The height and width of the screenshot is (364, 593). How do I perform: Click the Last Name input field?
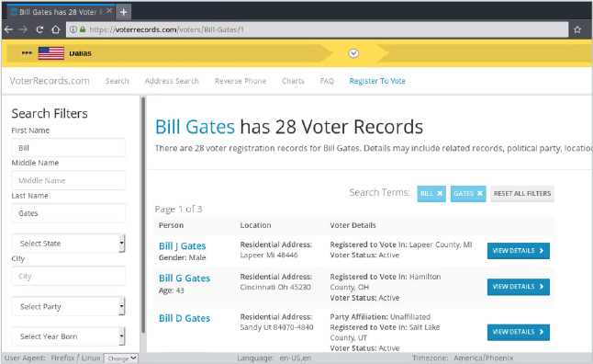coord(68,213)
